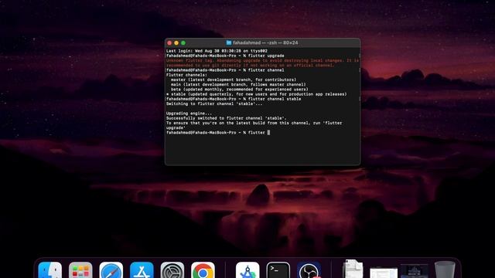The height and width of the screenshot is (278, 495).
Task: Open the documents stack in dock
Action: [x=353, y=270]
